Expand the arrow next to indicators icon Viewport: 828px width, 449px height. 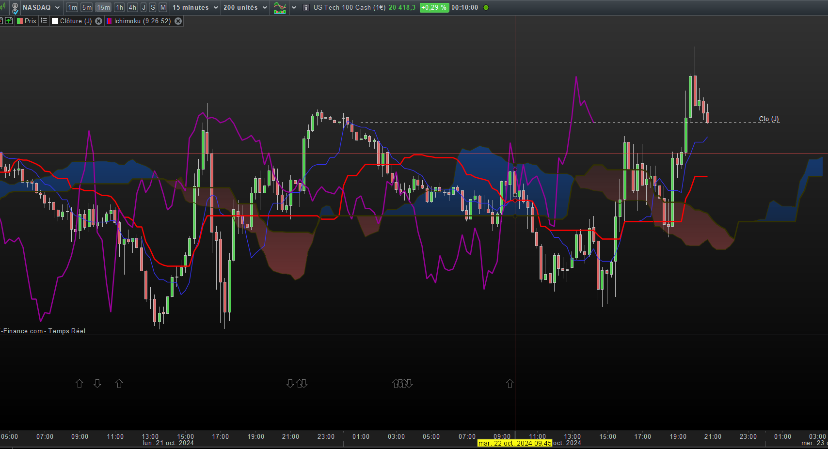294,8
